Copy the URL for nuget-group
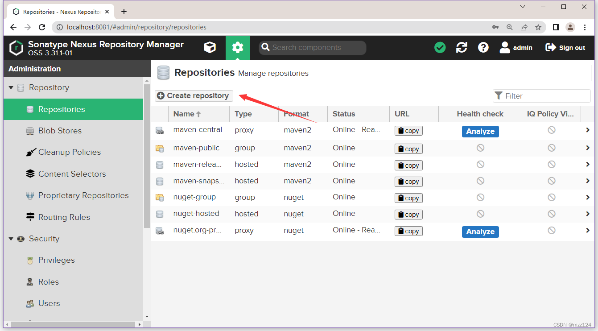The image size is (598, 331). pos(408,198)
